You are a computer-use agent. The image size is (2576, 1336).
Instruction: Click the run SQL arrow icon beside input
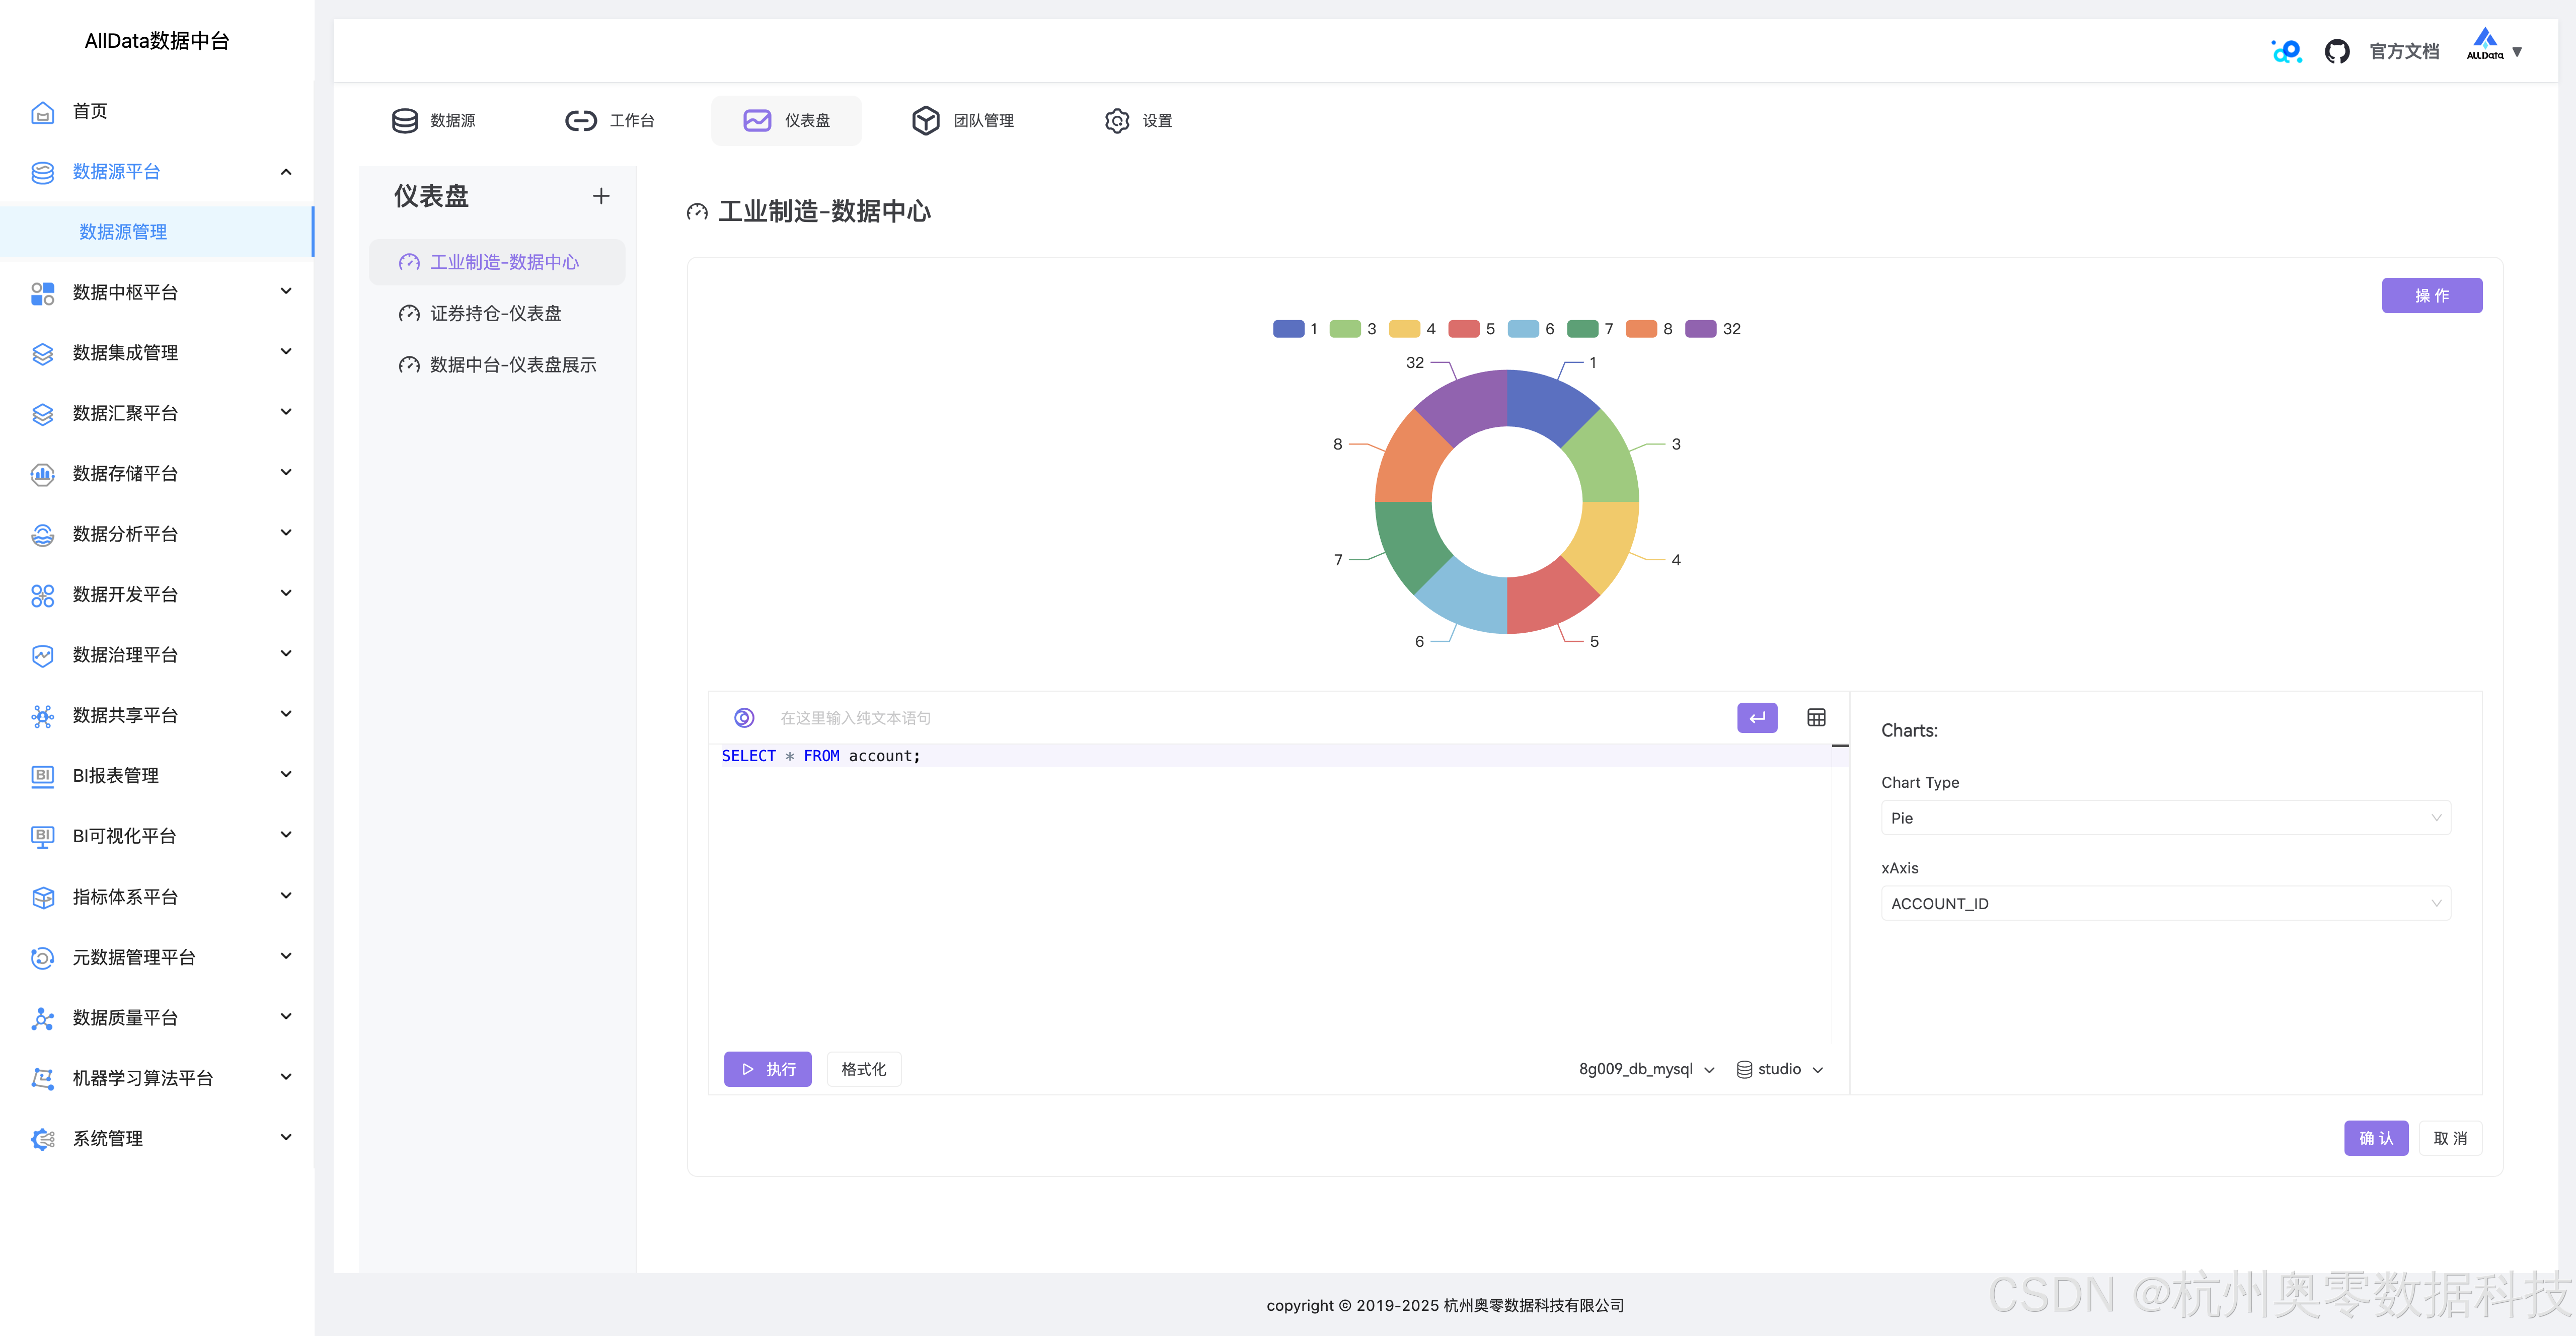pos(1757,717)
